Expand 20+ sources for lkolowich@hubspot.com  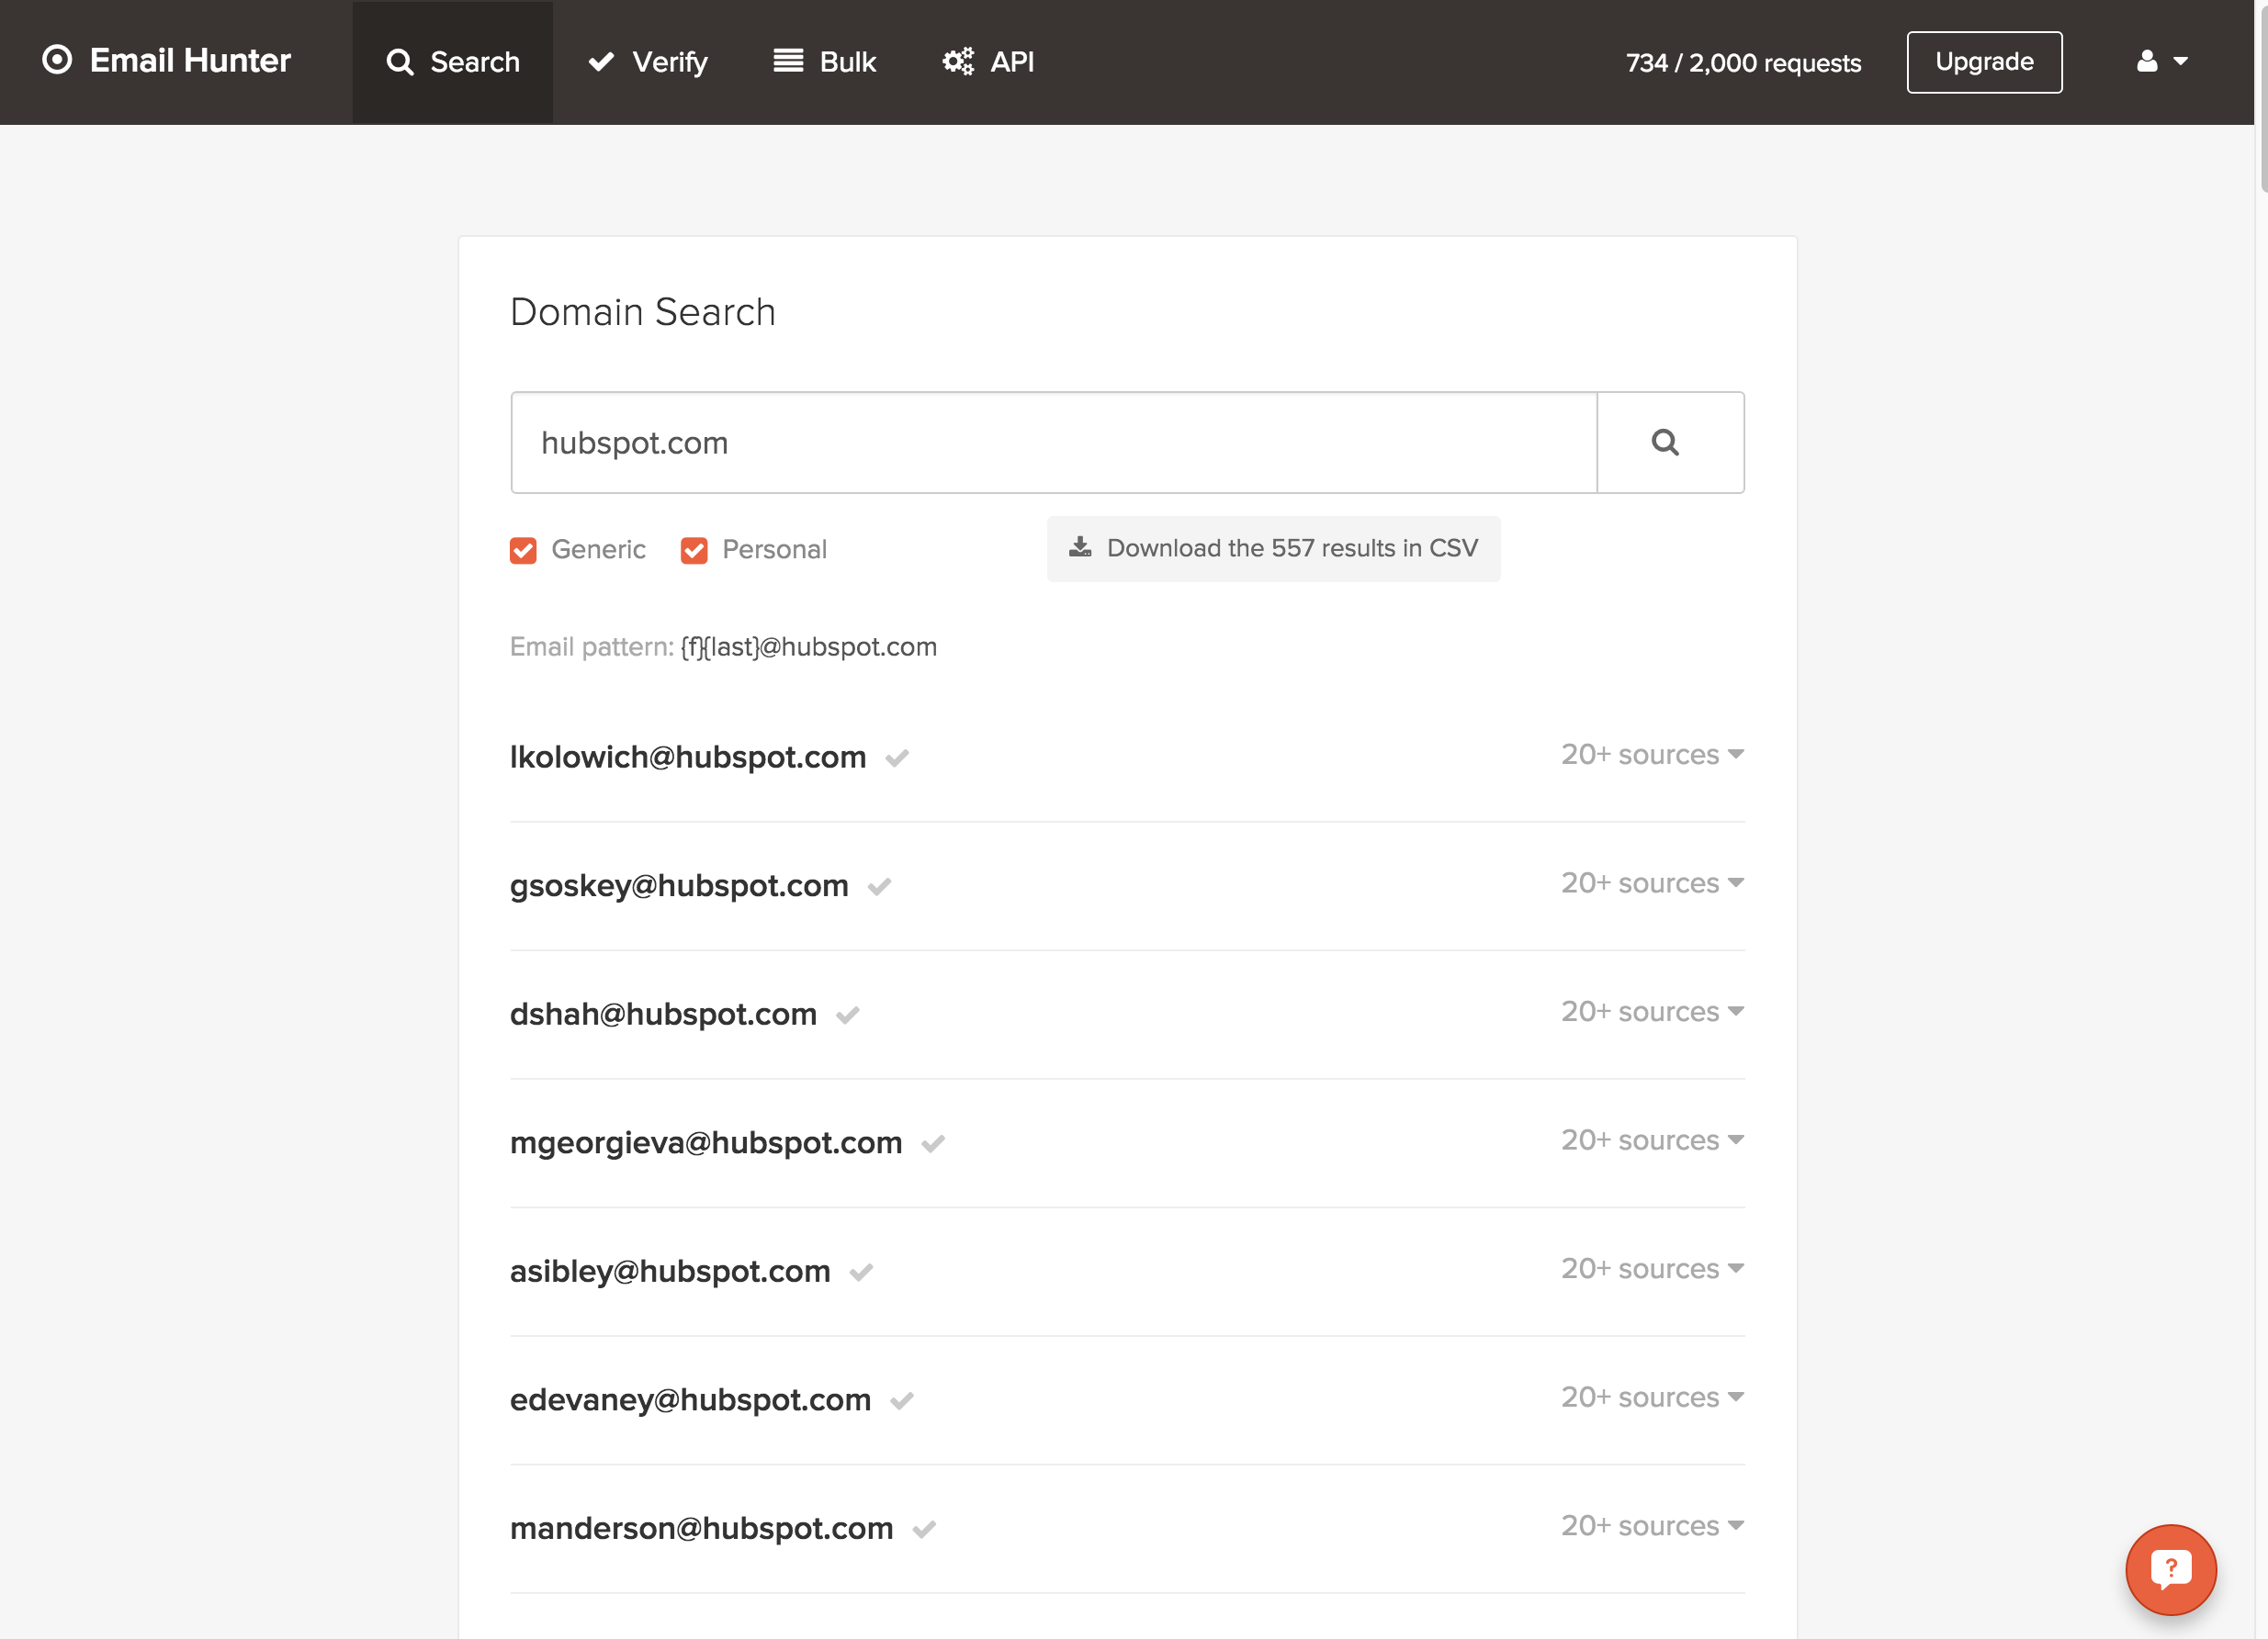click(x=1651, y=756)
